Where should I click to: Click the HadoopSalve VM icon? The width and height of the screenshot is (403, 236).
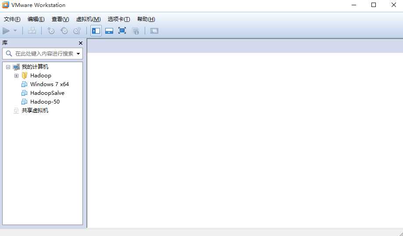point(25,93)
